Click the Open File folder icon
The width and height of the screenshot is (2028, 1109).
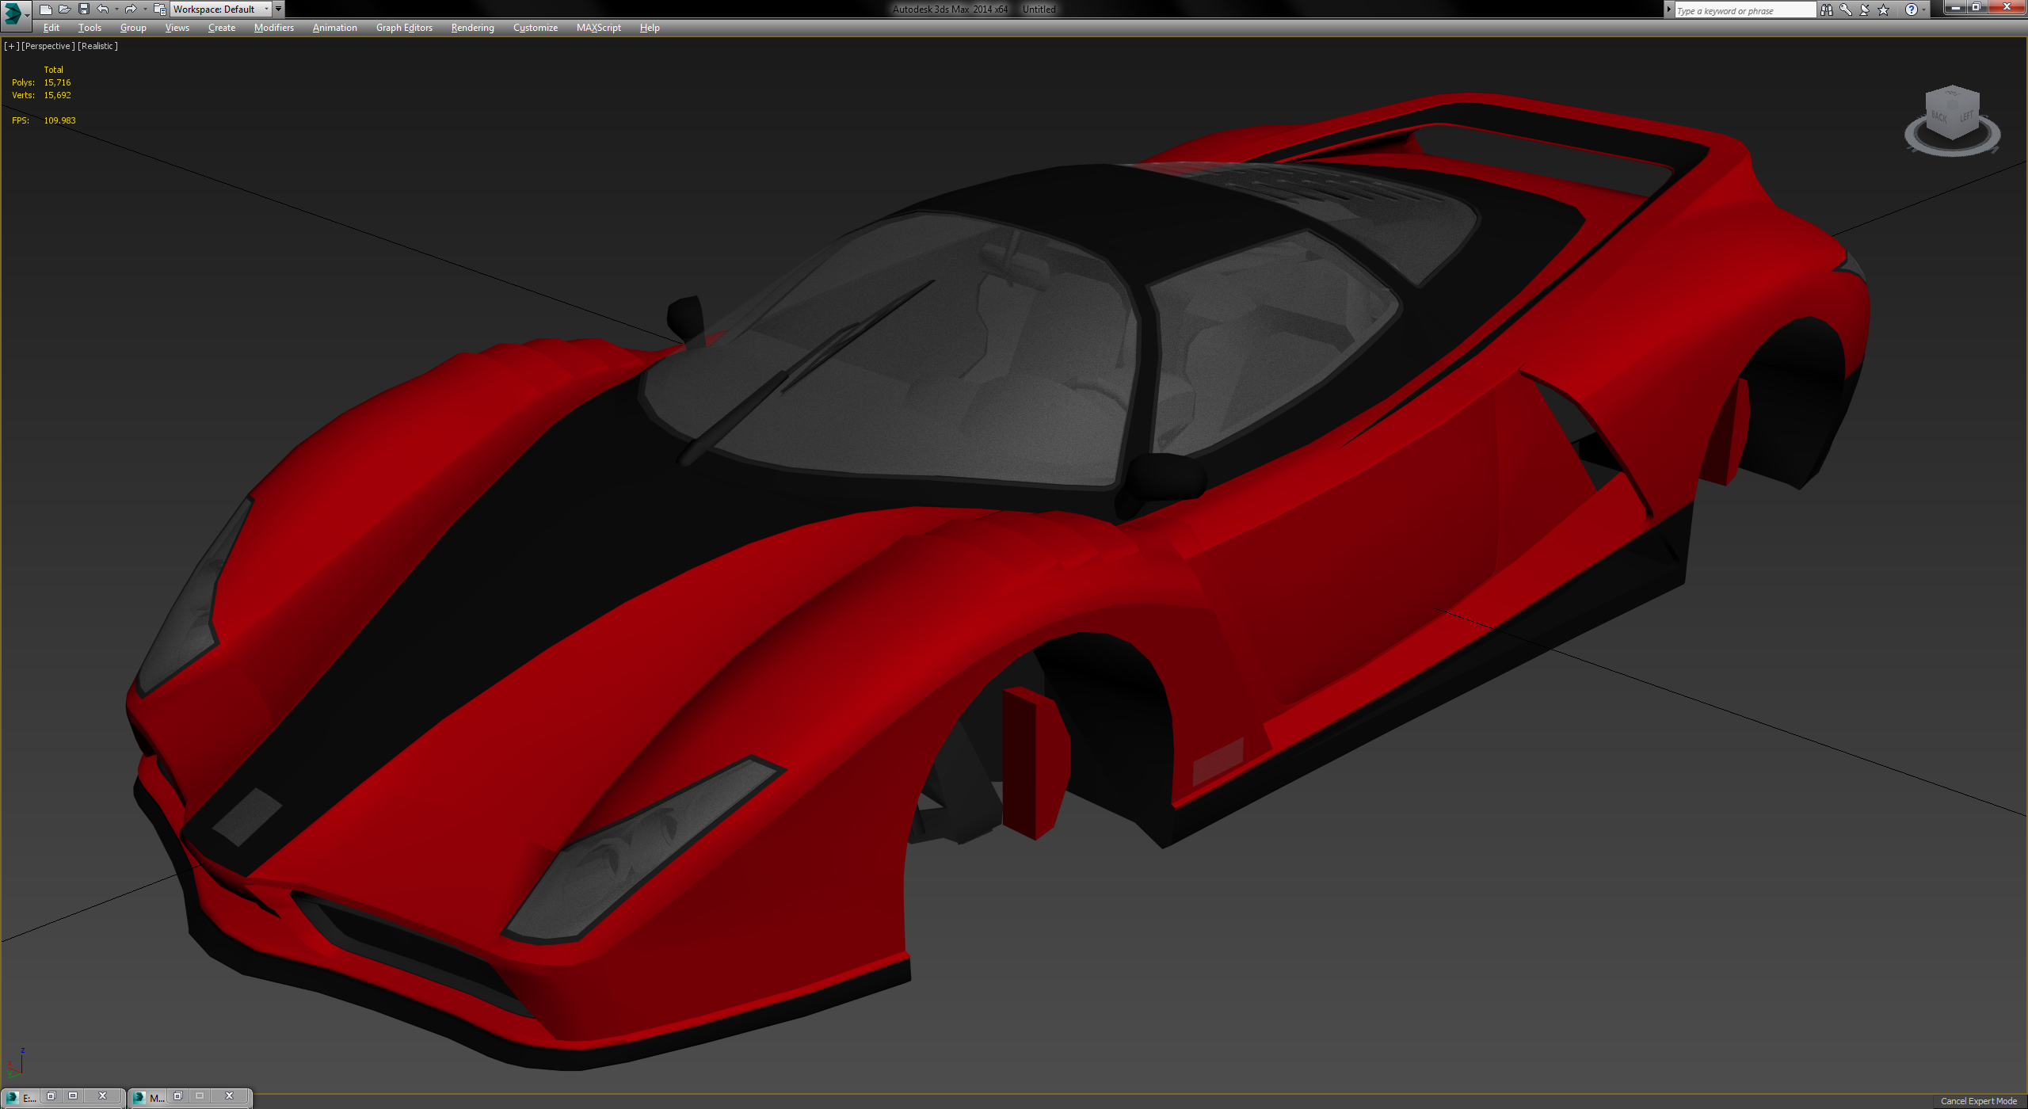pyautogui.click(x=64, y=10)
